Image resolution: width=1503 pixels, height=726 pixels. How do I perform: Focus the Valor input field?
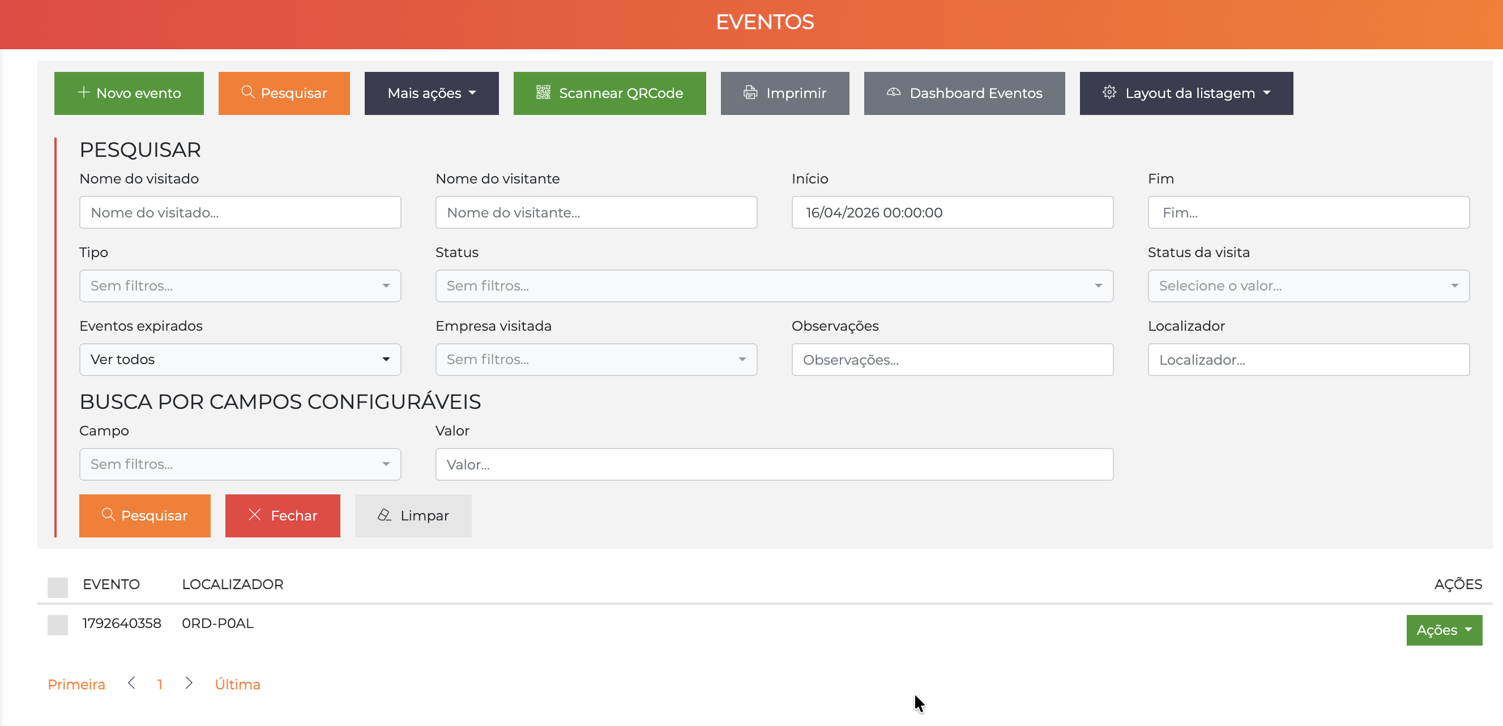point(774,464)
